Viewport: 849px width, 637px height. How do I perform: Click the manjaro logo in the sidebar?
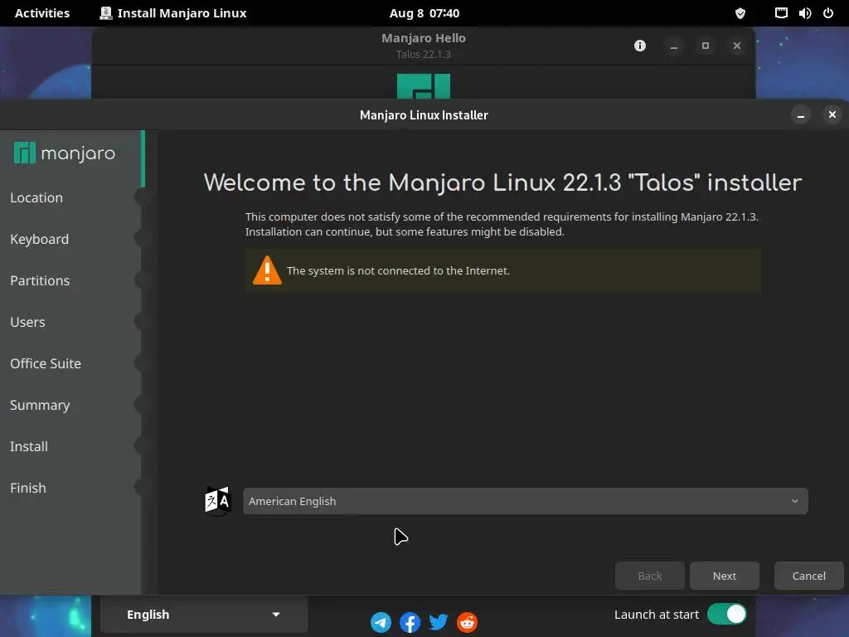[x=65, y=153]
